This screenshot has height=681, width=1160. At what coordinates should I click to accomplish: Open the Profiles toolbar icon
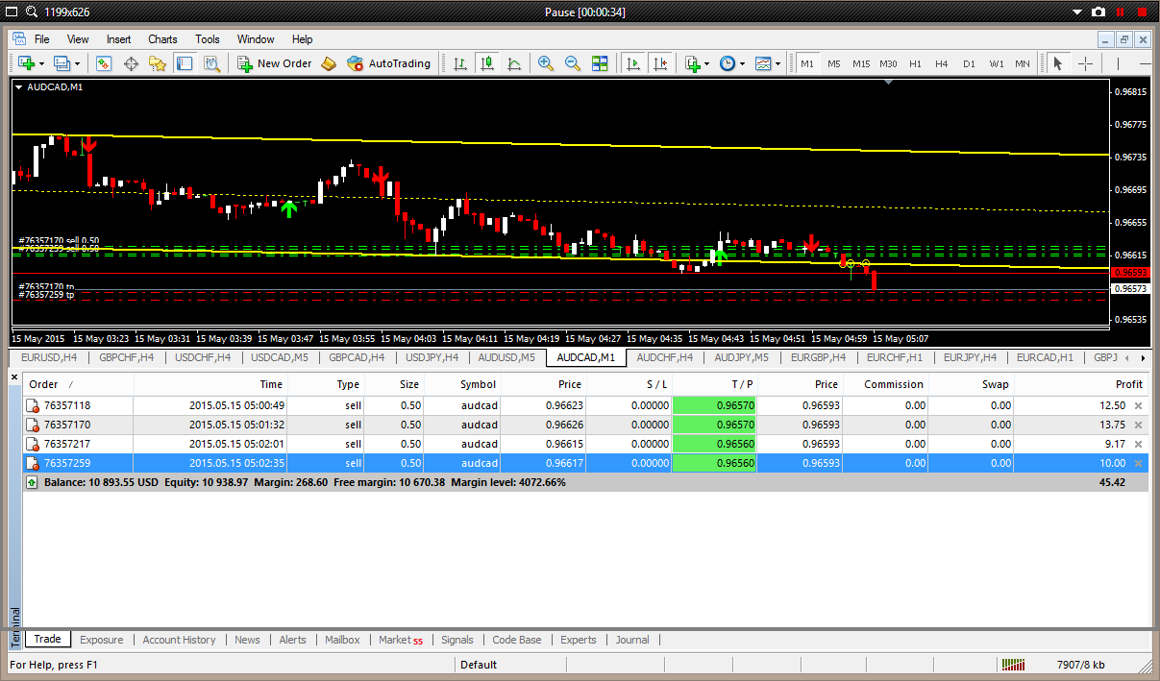click(62, 63)
